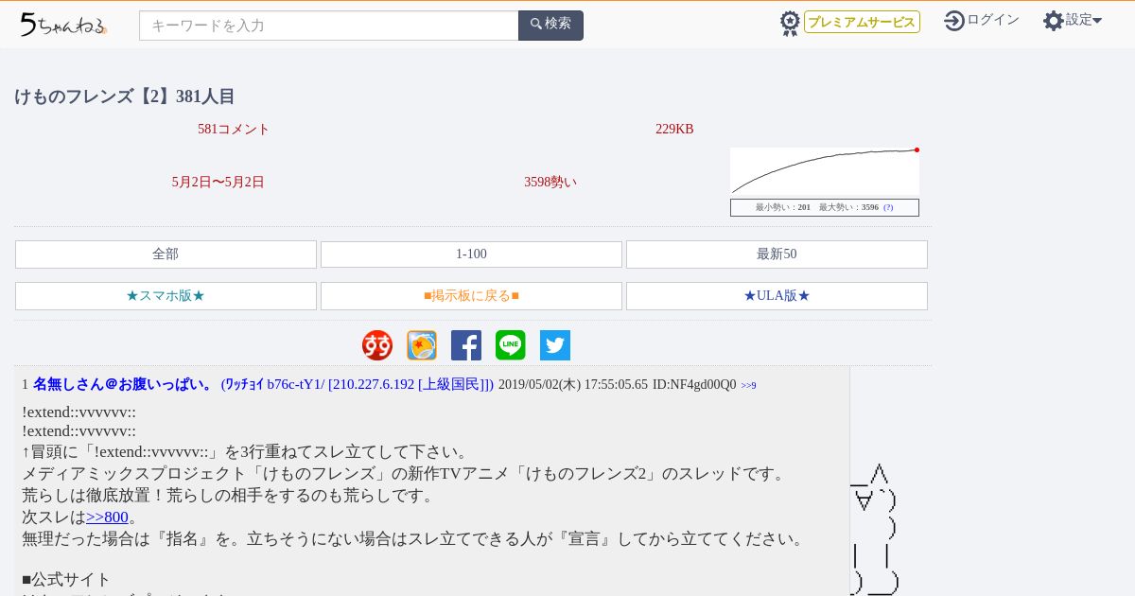
Task: Click post ID text ID:NF4gd00Q0
Action: pyautogui.click(x=694, y=384)
